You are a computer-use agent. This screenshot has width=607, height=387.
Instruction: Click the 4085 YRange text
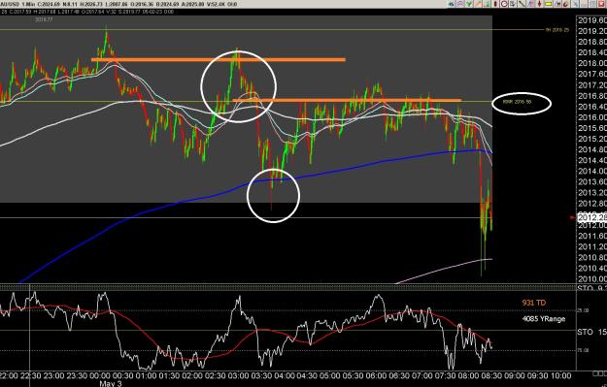point(544,319)
